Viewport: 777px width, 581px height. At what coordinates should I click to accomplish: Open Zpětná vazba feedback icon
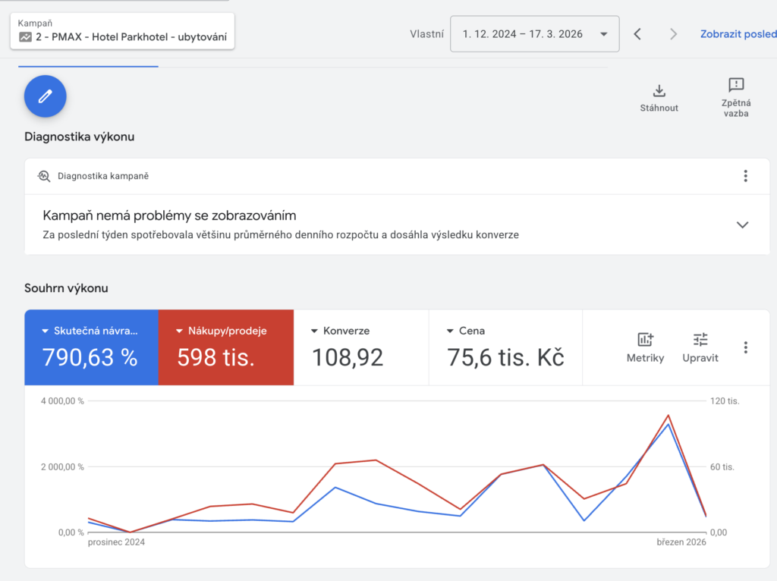pos(735,85)
